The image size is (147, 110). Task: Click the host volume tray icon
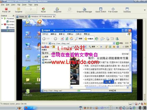124,108
